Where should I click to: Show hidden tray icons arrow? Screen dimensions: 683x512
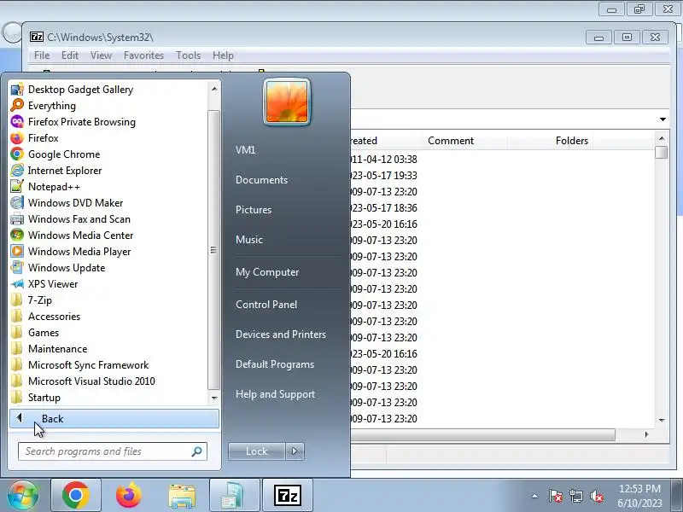tap(535, 496)
